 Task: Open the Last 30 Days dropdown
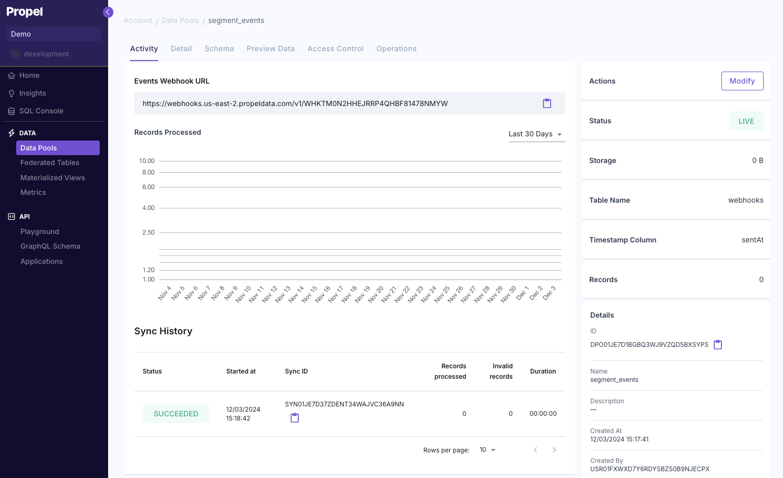tap(536, 134)
